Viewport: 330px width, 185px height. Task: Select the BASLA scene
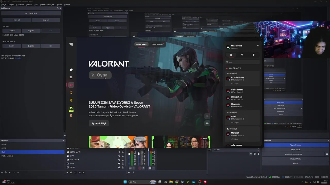point(32,144)
